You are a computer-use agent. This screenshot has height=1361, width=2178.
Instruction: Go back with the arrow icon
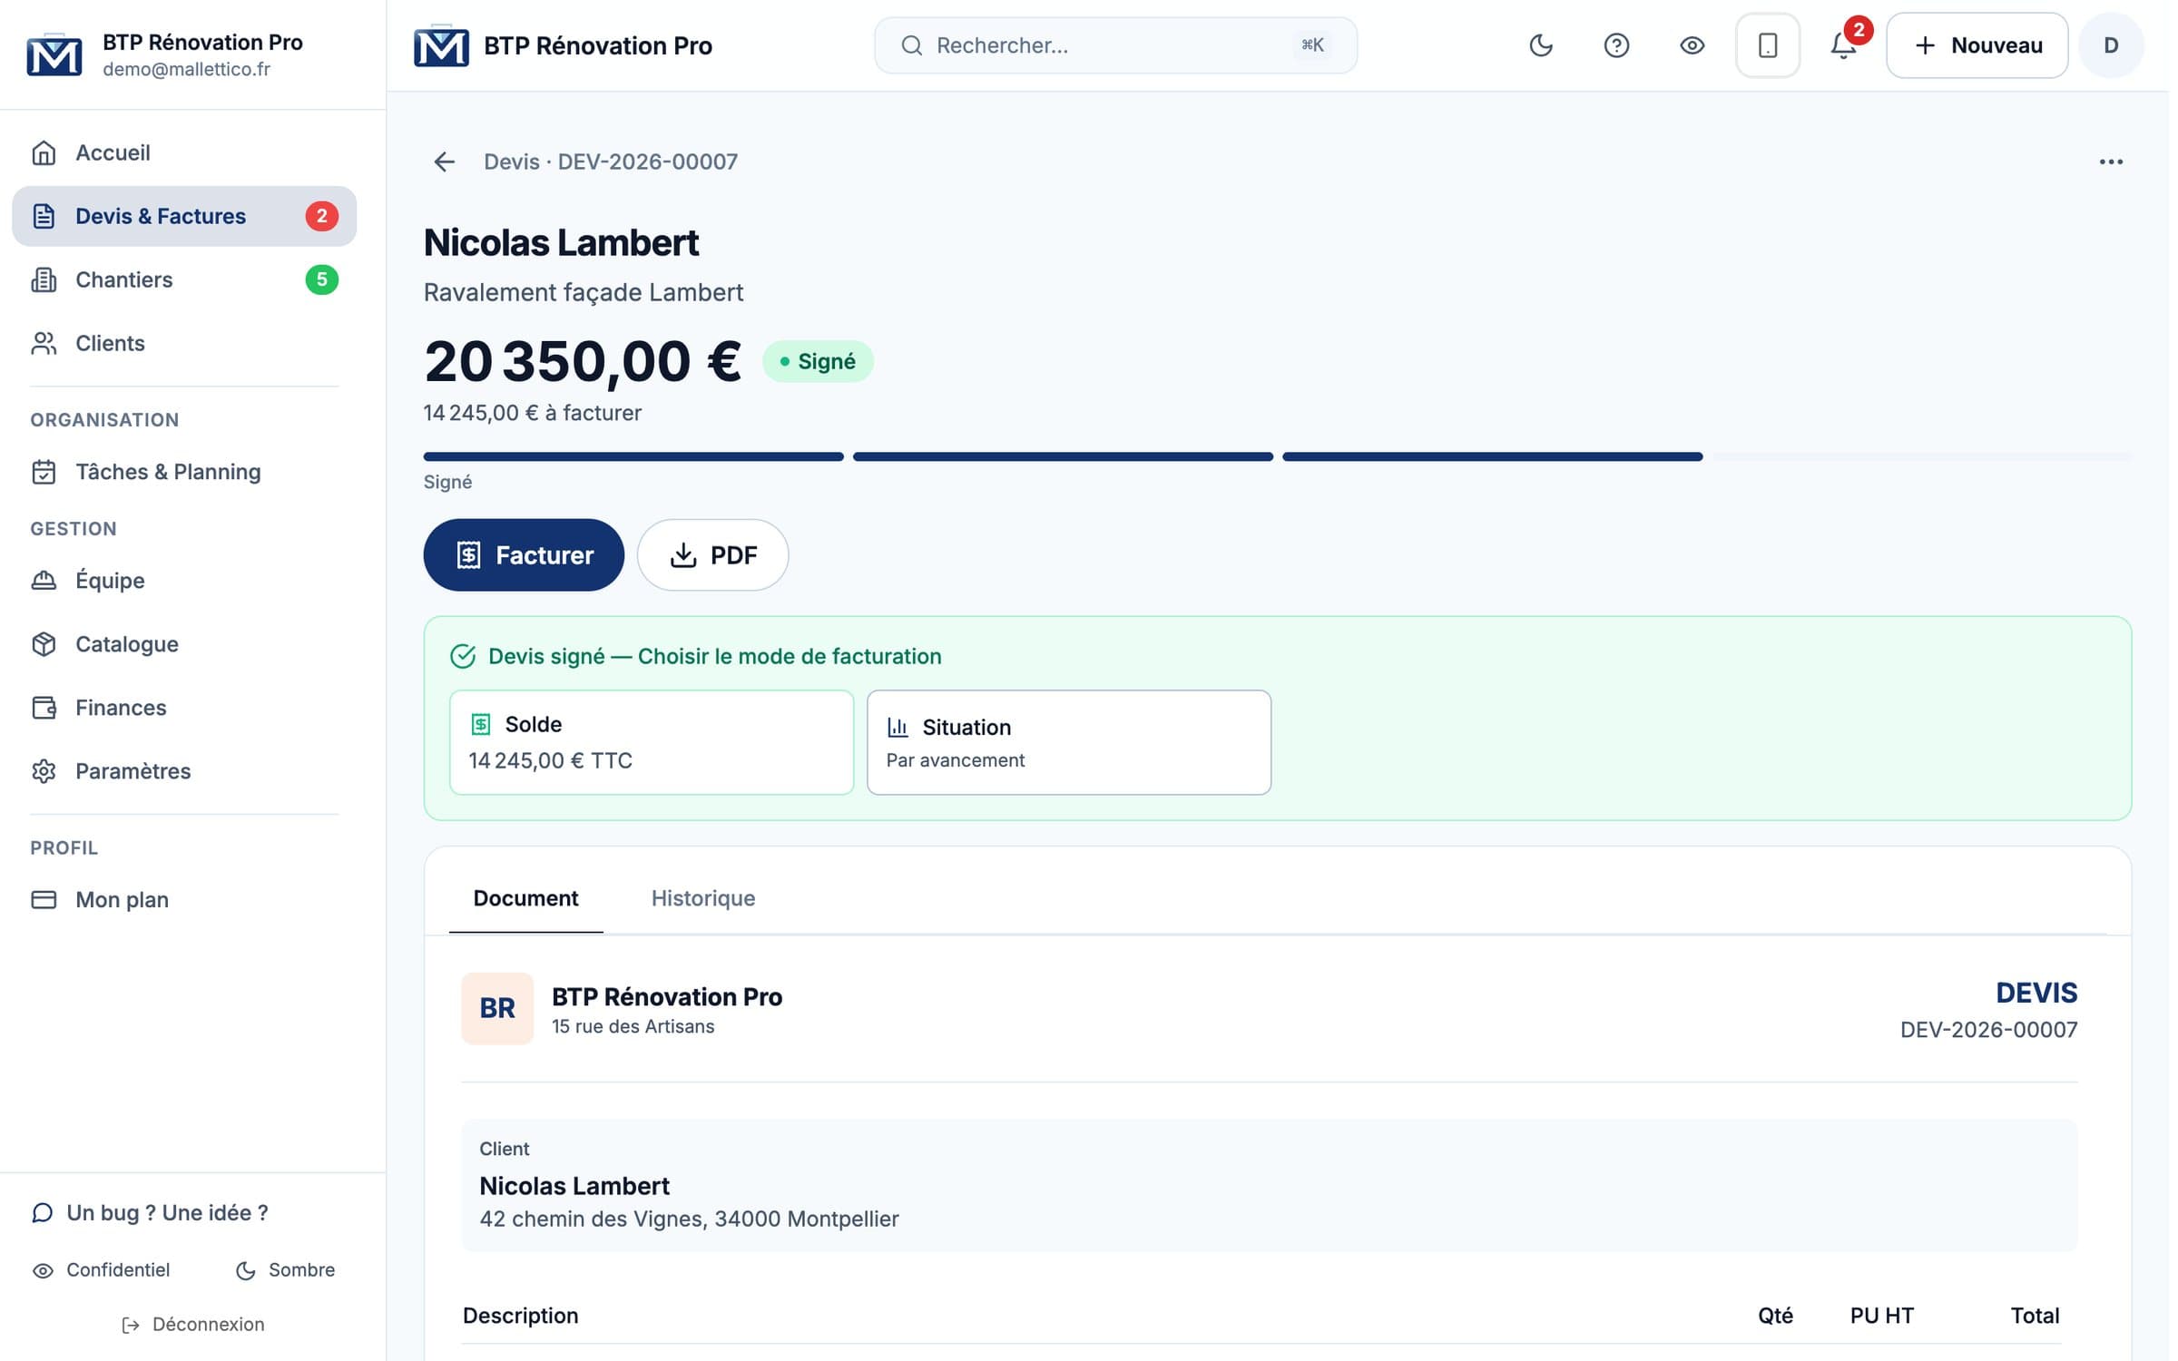click(x=444, y=162)
